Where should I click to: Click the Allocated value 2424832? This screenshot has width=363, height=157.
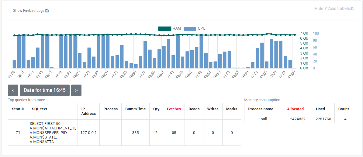coord(298,119)
